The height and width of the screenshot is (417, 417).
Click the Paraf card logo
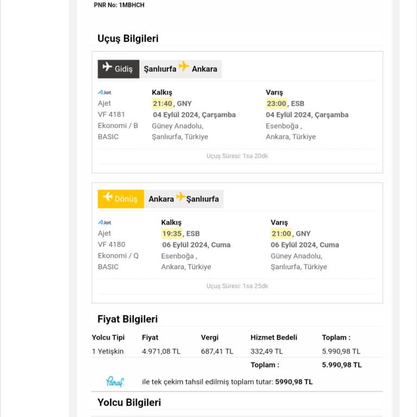(x=115, y=381)
